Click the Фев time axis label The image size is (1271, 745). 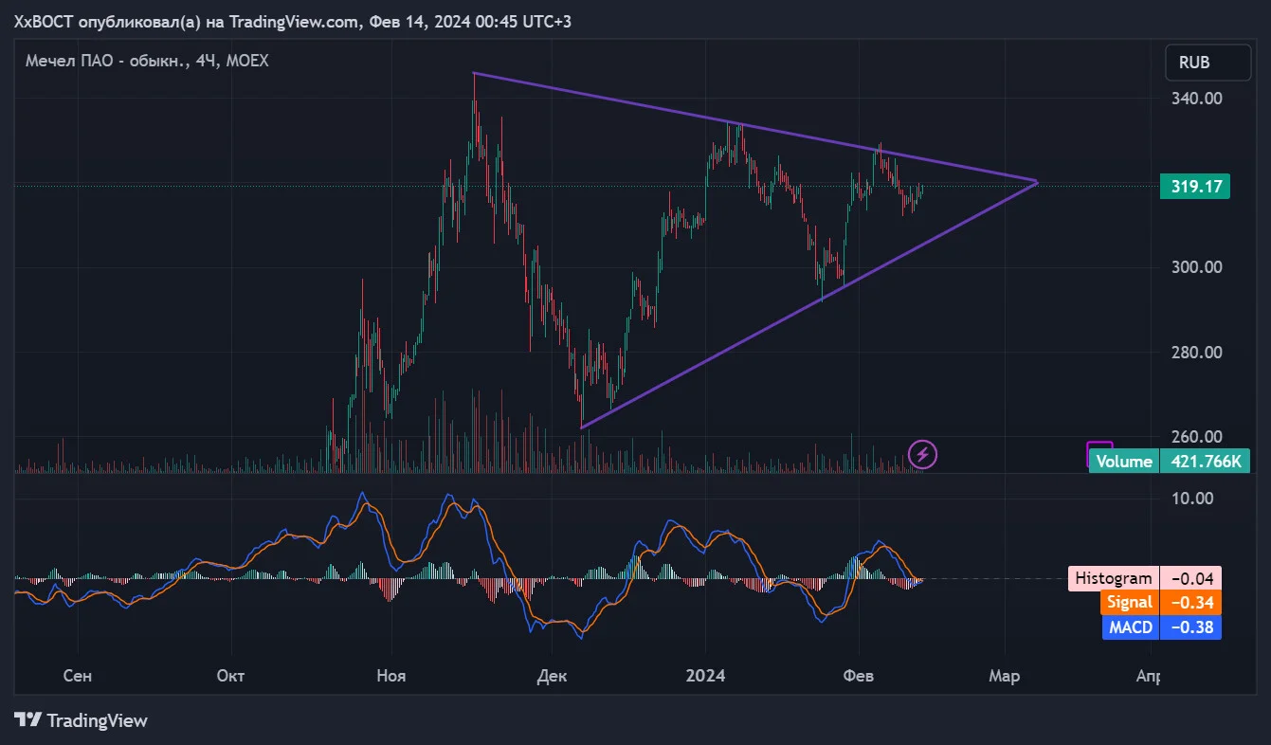tap(859, 676)
